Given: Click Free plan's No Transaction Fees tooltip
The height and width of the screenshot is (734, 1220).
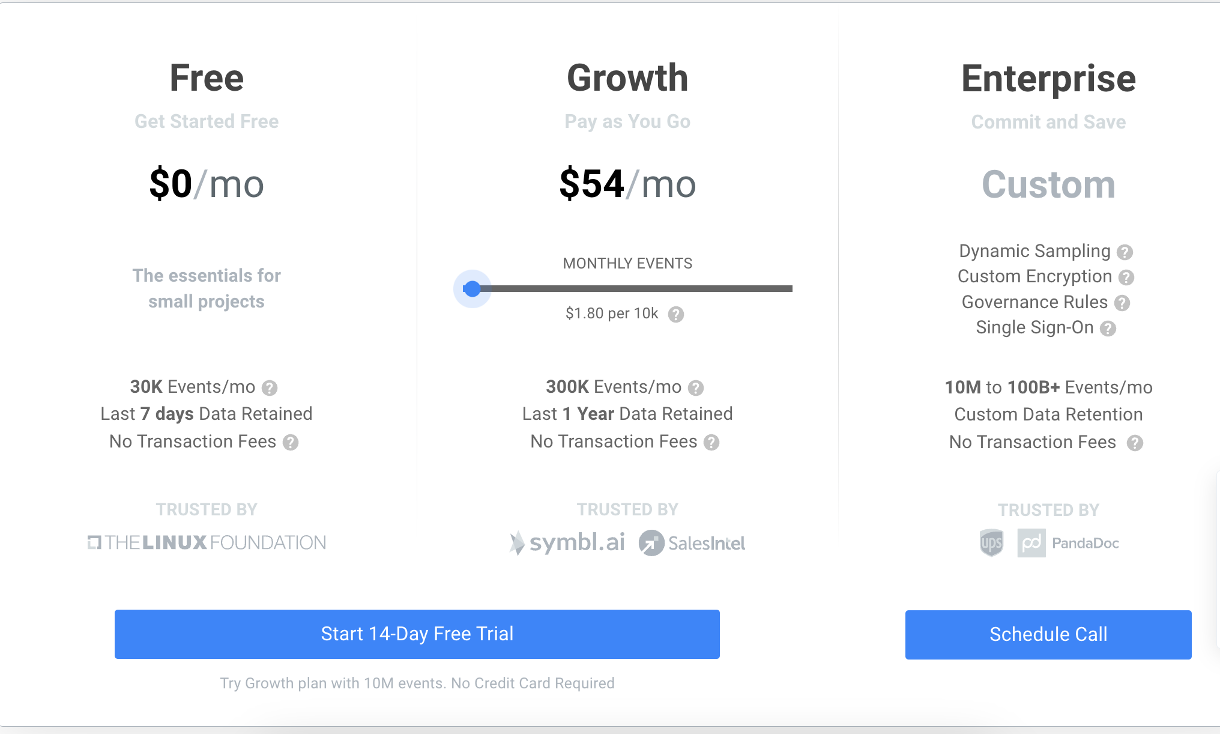Looking at the screenshot, I should 291,443.
